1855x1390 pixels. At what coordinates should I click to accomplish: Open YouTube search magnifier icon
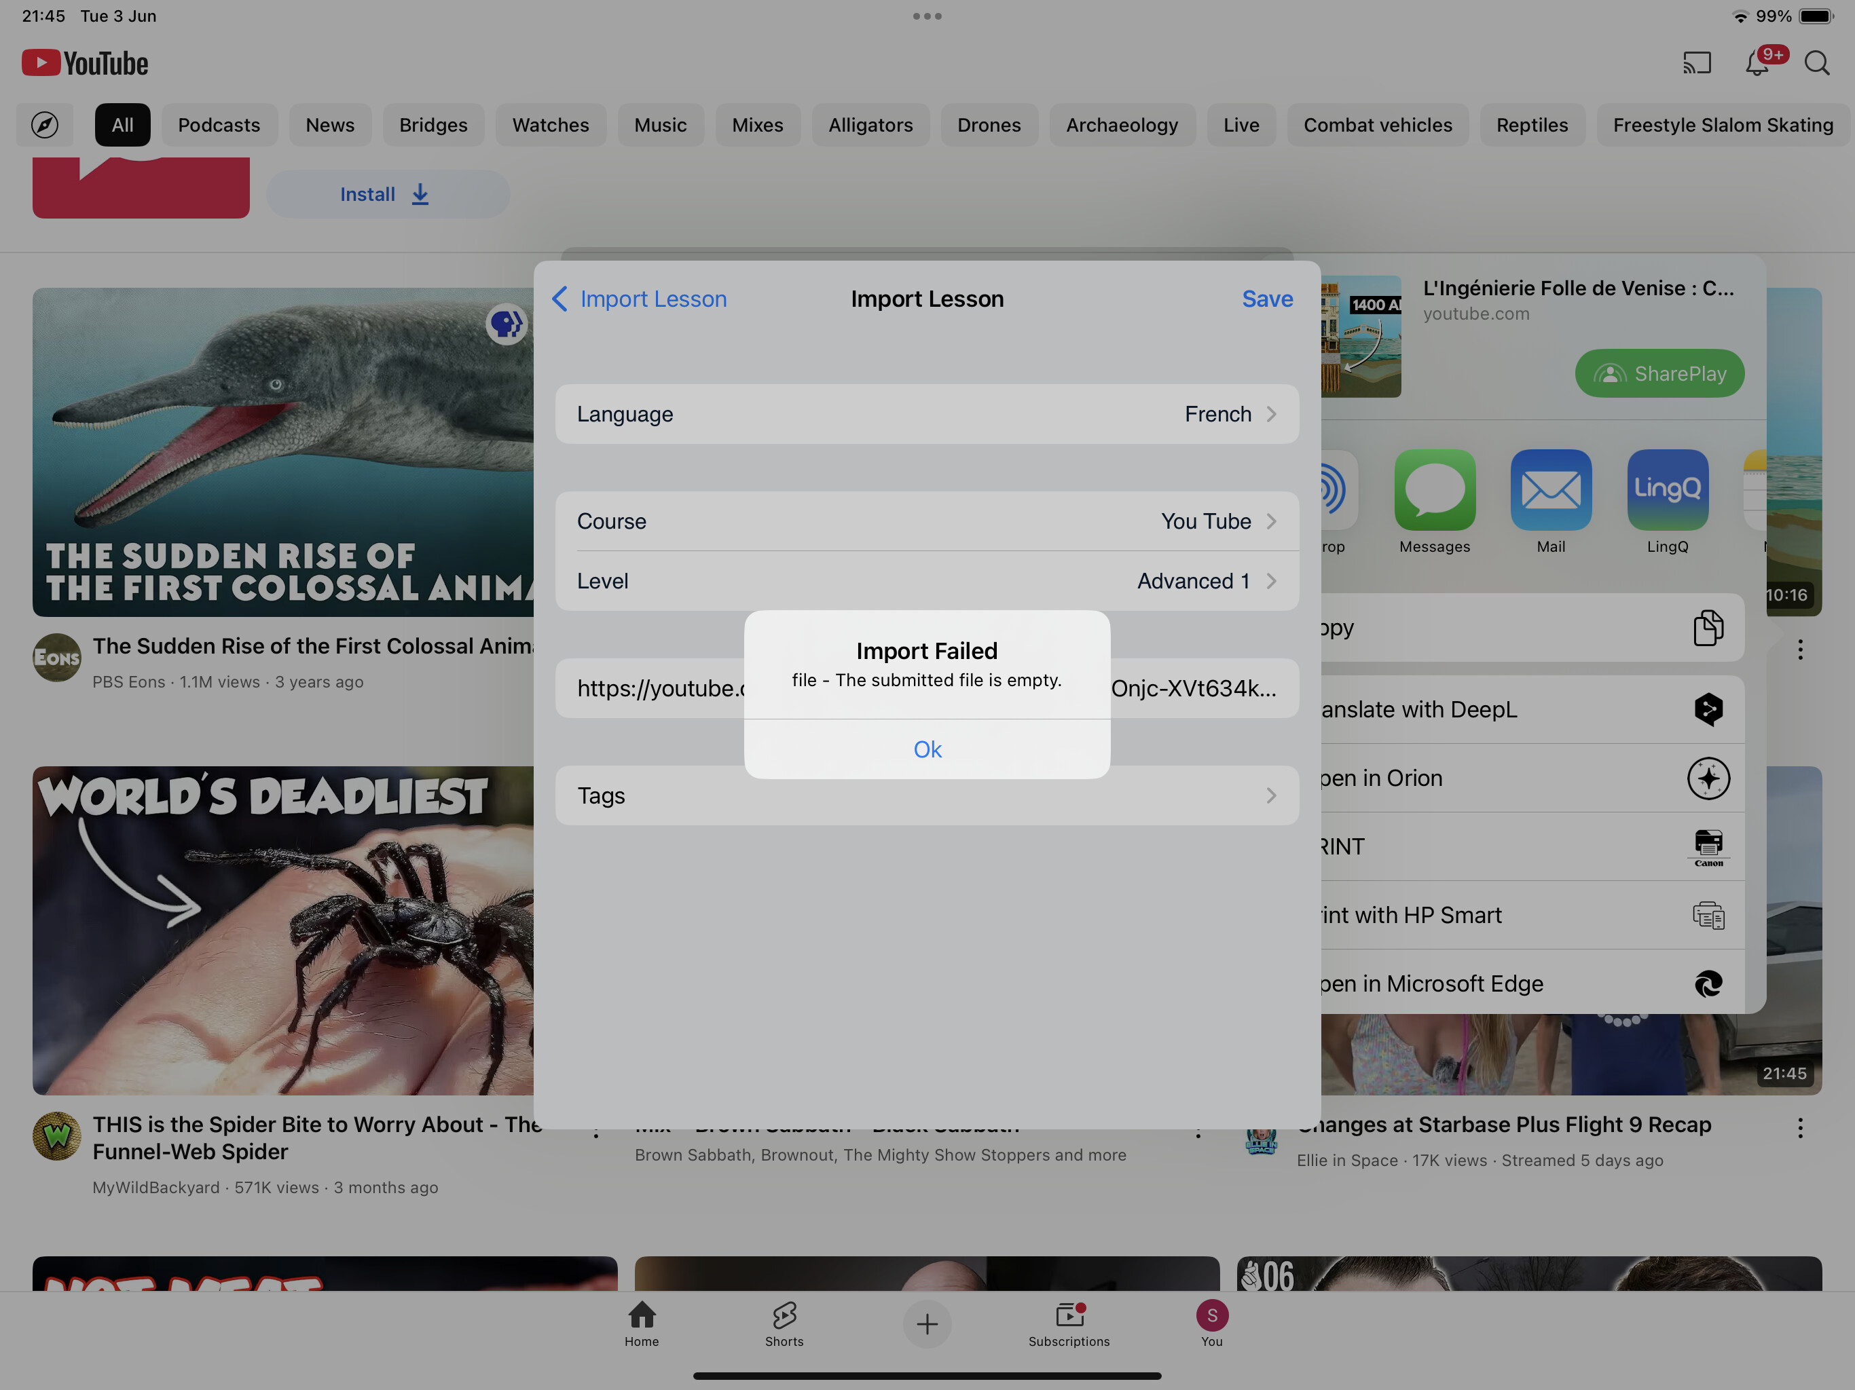[1817, 63]
